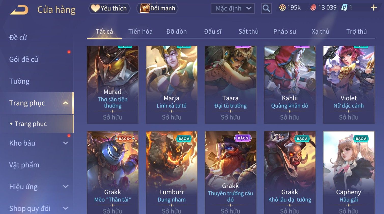
Task: Go back using the golden return arrow
Action: 19,10
